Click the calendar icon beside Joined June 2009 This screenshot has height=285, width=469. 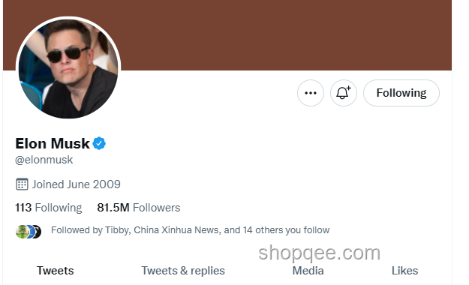click(22, 184)
